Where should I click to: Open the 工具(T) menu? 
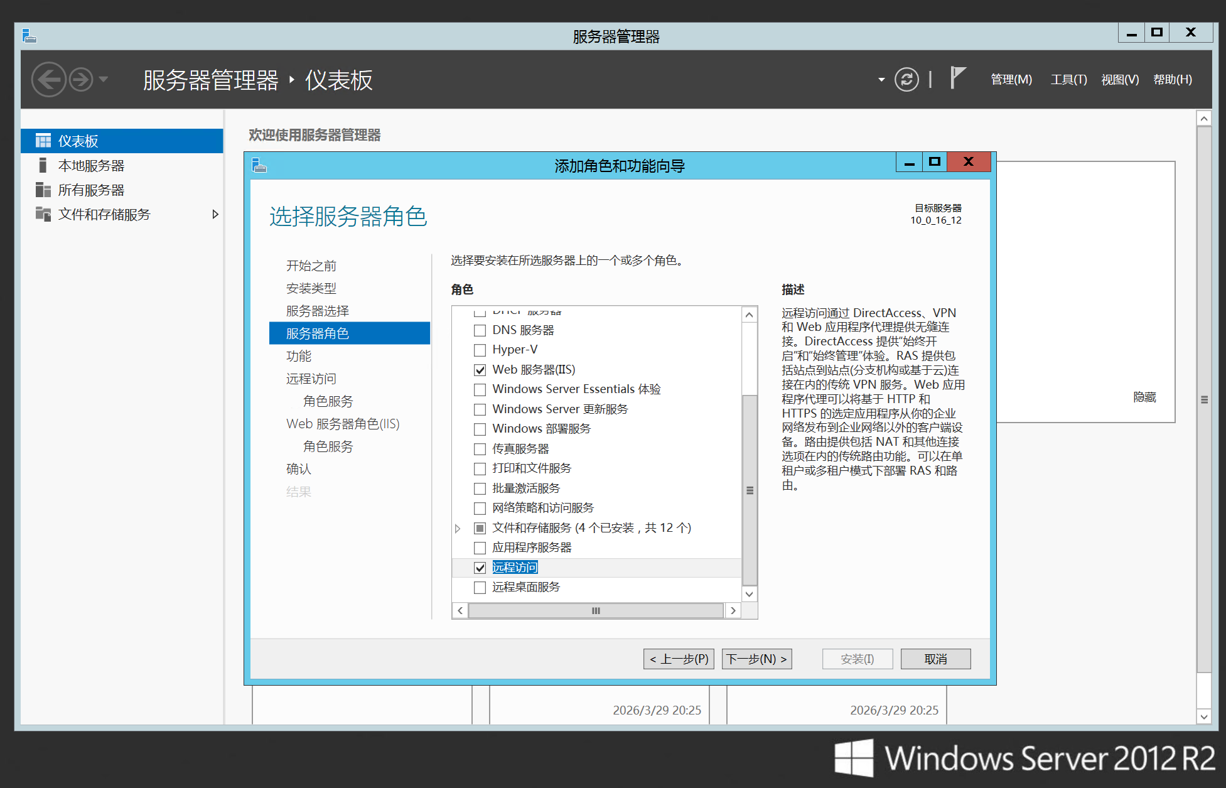coord(1068,80)
